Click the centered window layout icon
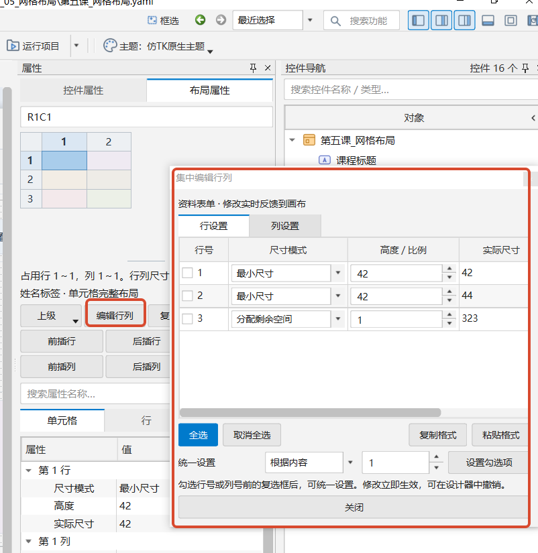The height and width of the screenshot is (553, 538). tap(510, 21)
